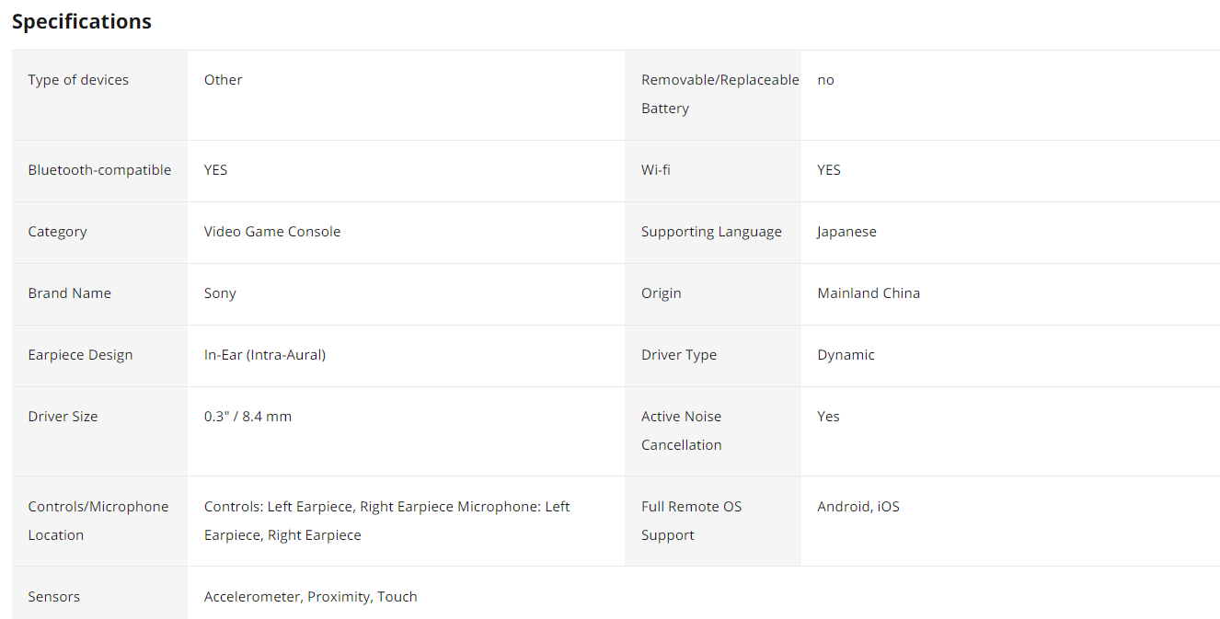Click the 'Mainland China' origin value
Screen dimensions: 1220x619
point(869,293)
